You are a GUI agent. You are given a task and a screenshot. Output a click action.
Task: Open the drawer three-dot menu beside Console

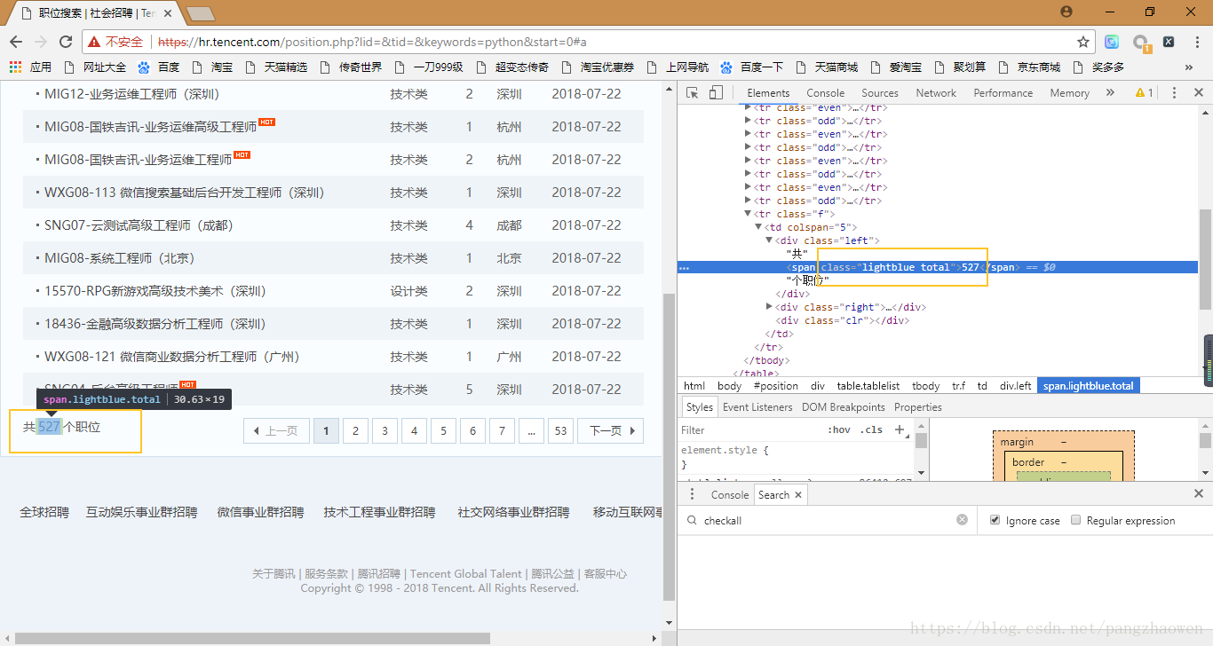tap(693, 494)
